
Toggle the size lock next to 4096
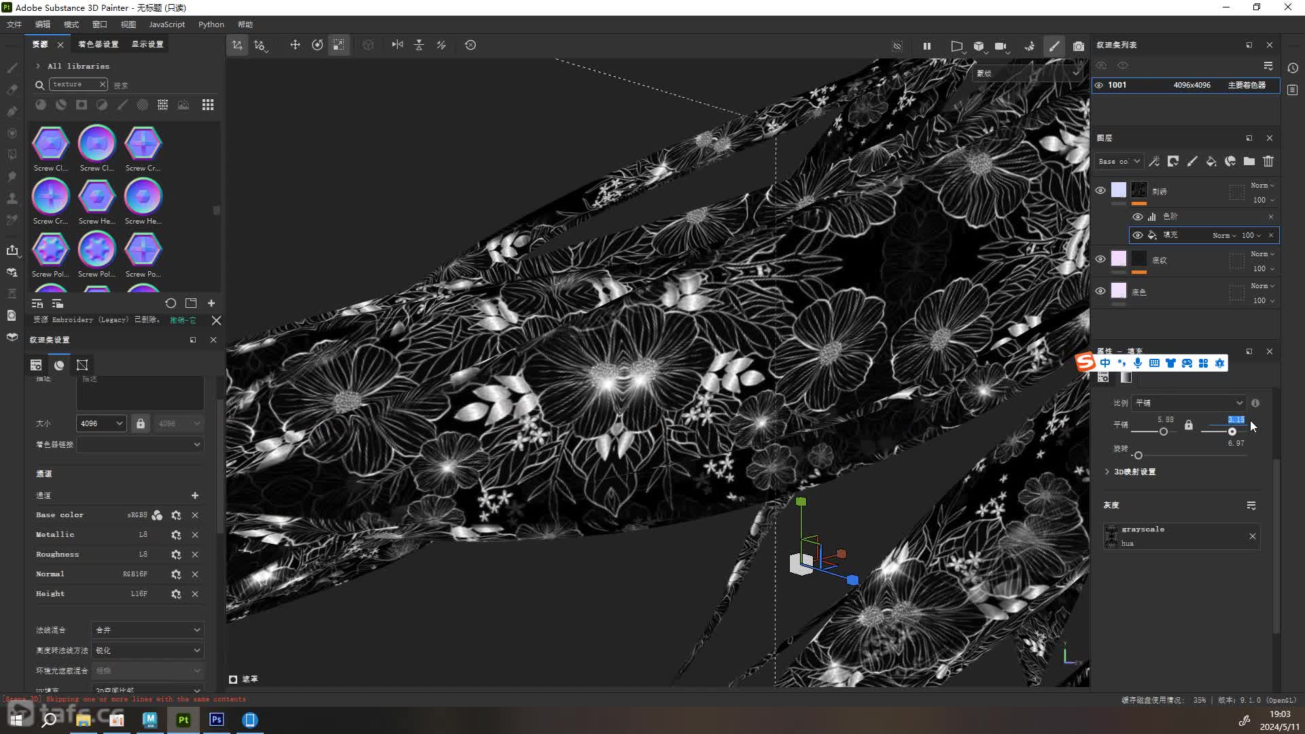[x=141, y=423]
